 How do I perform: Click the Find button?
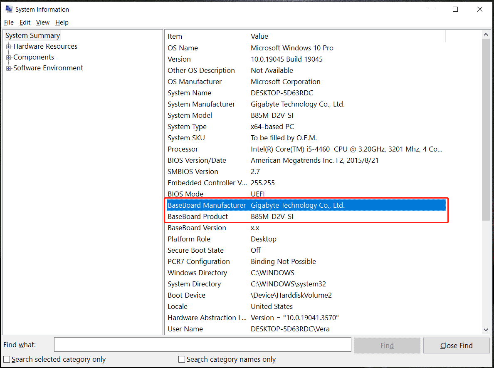coord(387,345)
